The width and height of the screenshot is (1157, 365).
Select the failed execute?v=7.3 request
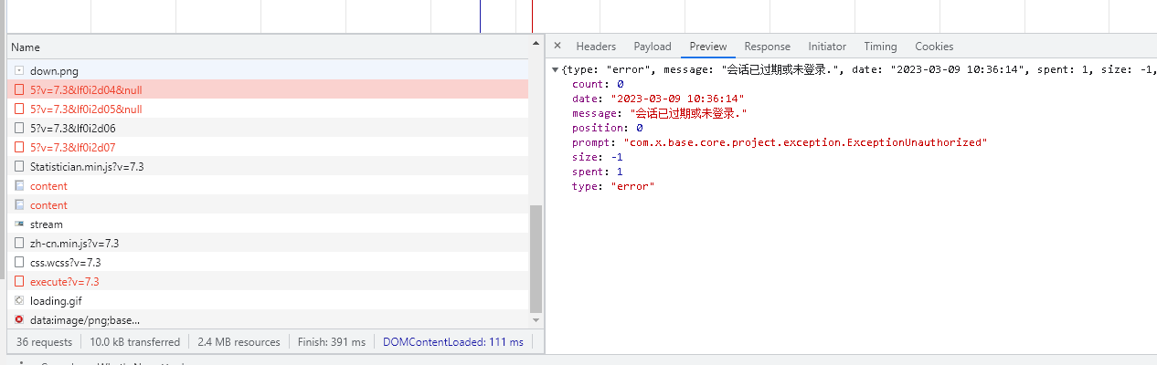[x=268, y=281]
